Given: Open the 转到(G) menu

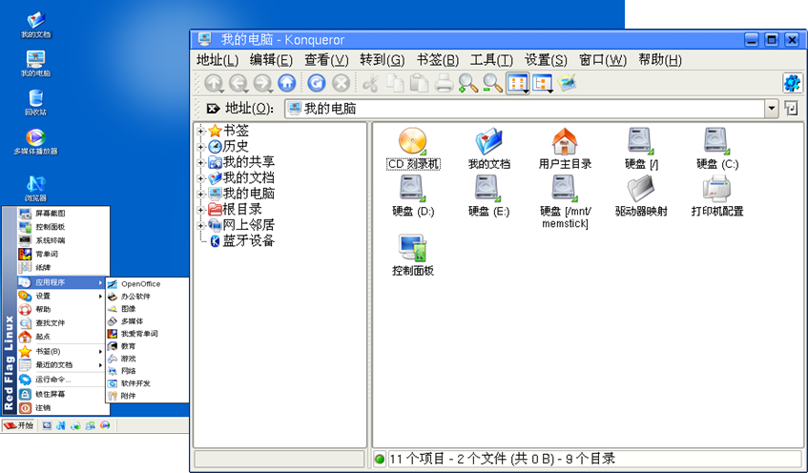Looking at the screenshot, I should (383, 60).
